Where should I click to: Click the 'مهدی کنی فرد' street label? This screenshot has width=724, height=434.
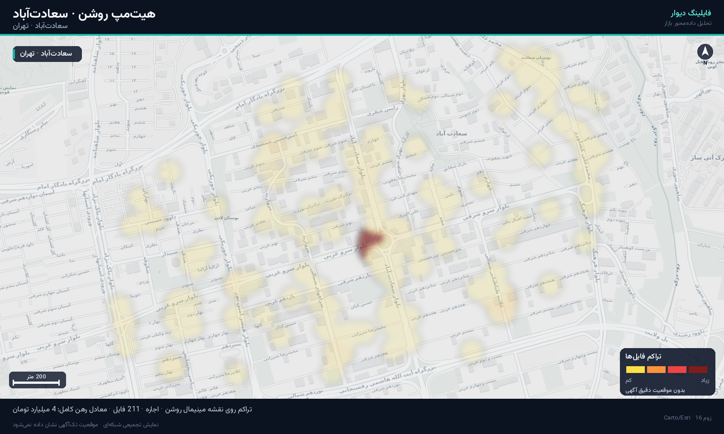click(403, 196)
